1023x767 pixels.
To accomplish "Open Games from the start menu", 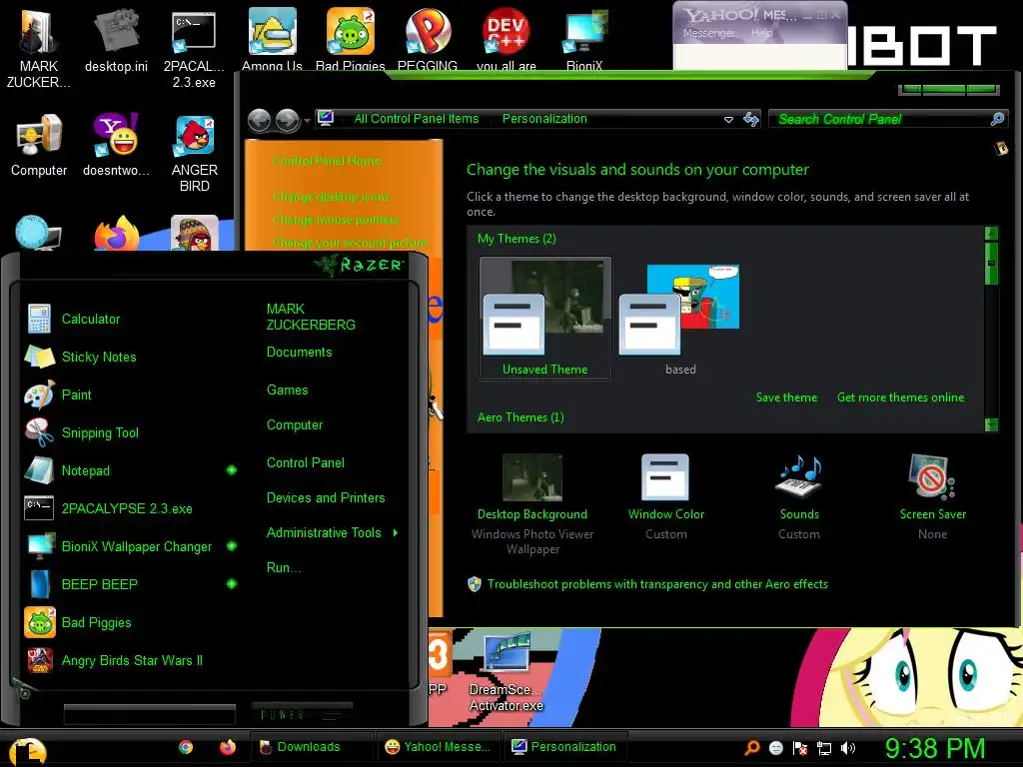I will (x=287, y=390).
